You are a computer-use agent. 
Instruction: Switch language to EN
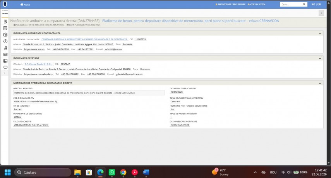point(319,4)
